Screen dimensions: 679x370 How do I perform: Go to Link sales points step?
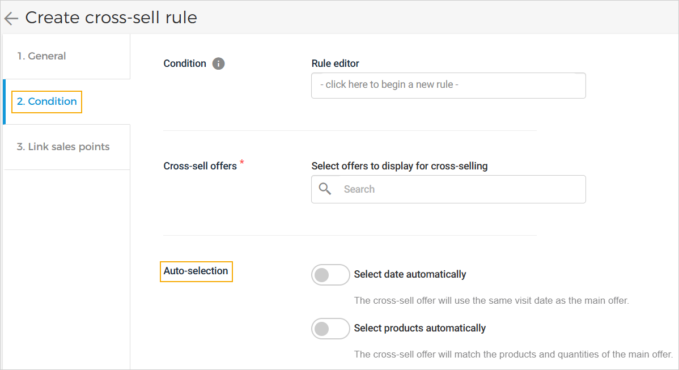tap(63, 147)
